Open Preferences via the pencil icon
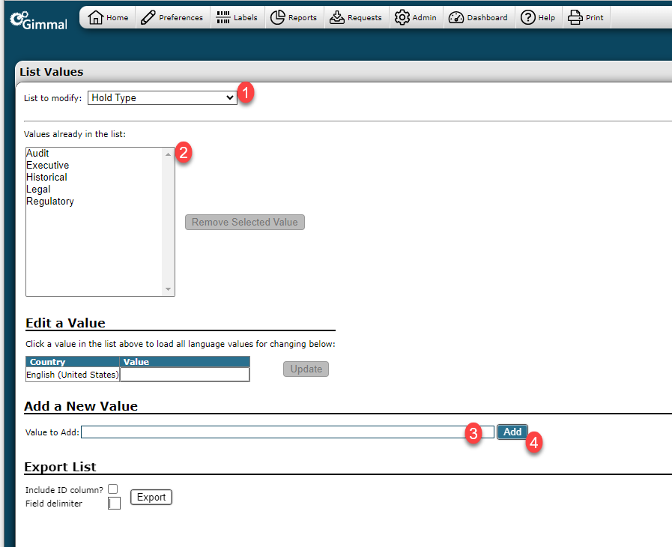This screenshot has height=547, width=672. [x=148, y=17]
